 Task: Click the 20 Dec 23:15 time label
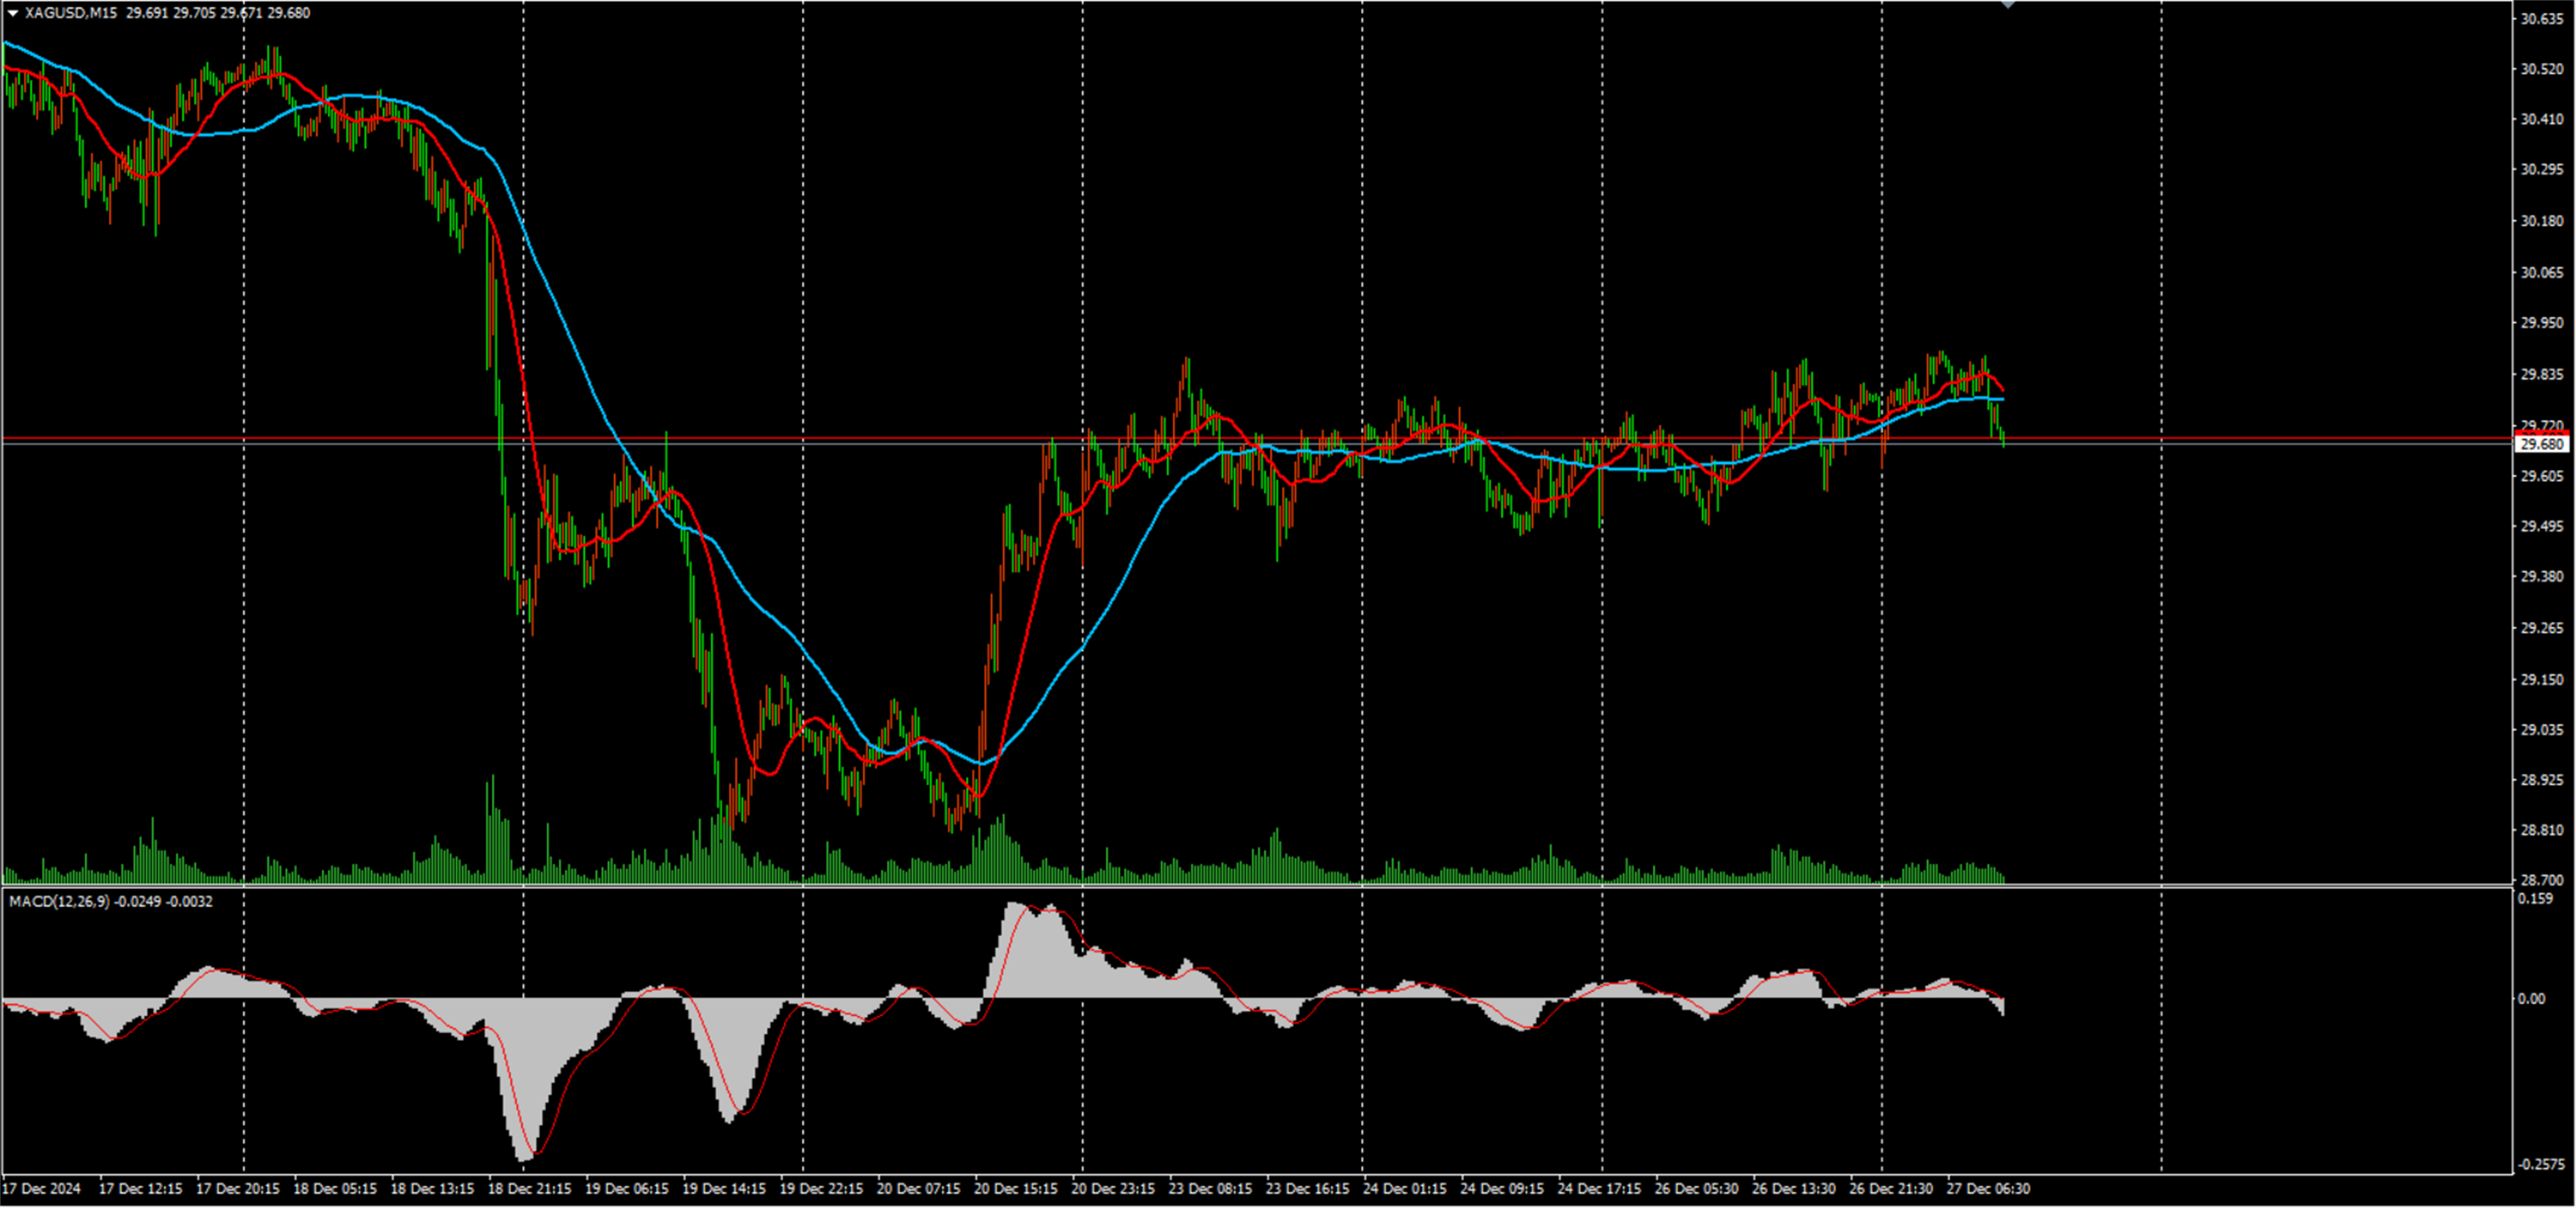click(1113, 1189)
